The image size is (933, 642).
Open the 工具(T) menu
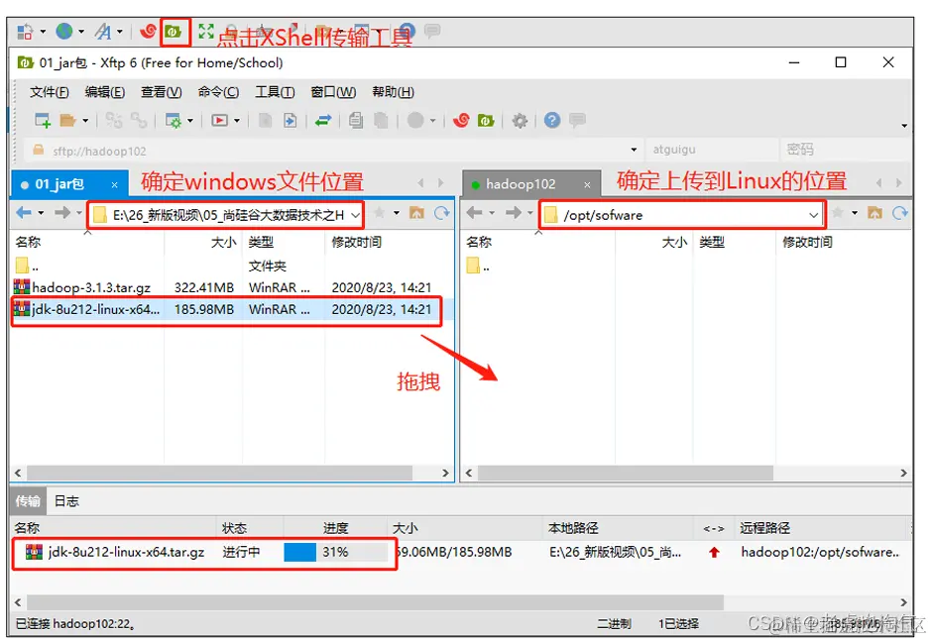click(275, 92)
